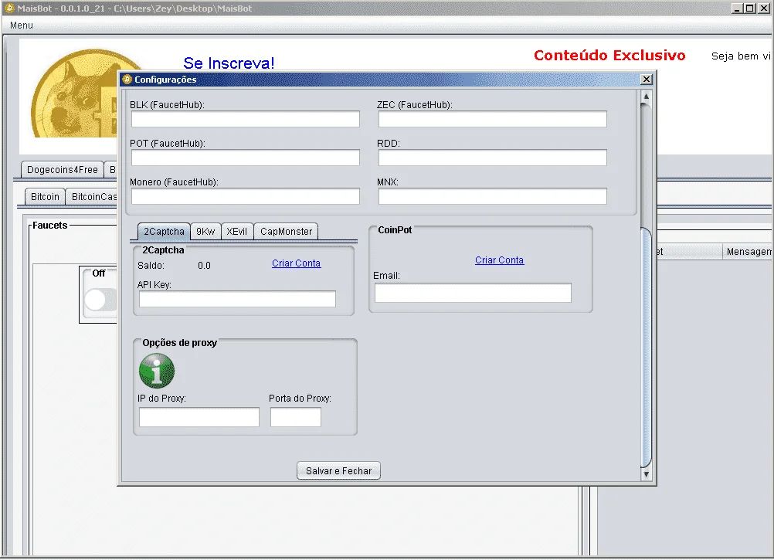Viewport: 774px width, 560px height.
Task: Click the dialog scrollbar down arrow
Action: click(x=646, y=474)
